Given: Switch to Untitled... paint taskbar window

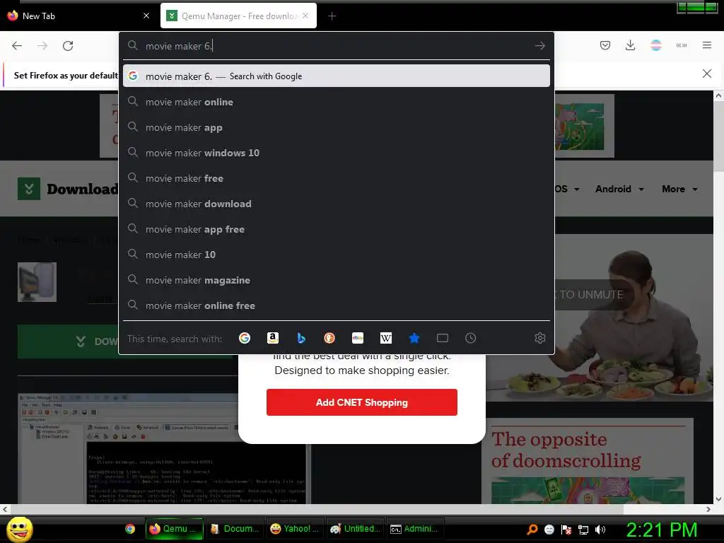Looking at the screenshot, I should pos(355,529).
